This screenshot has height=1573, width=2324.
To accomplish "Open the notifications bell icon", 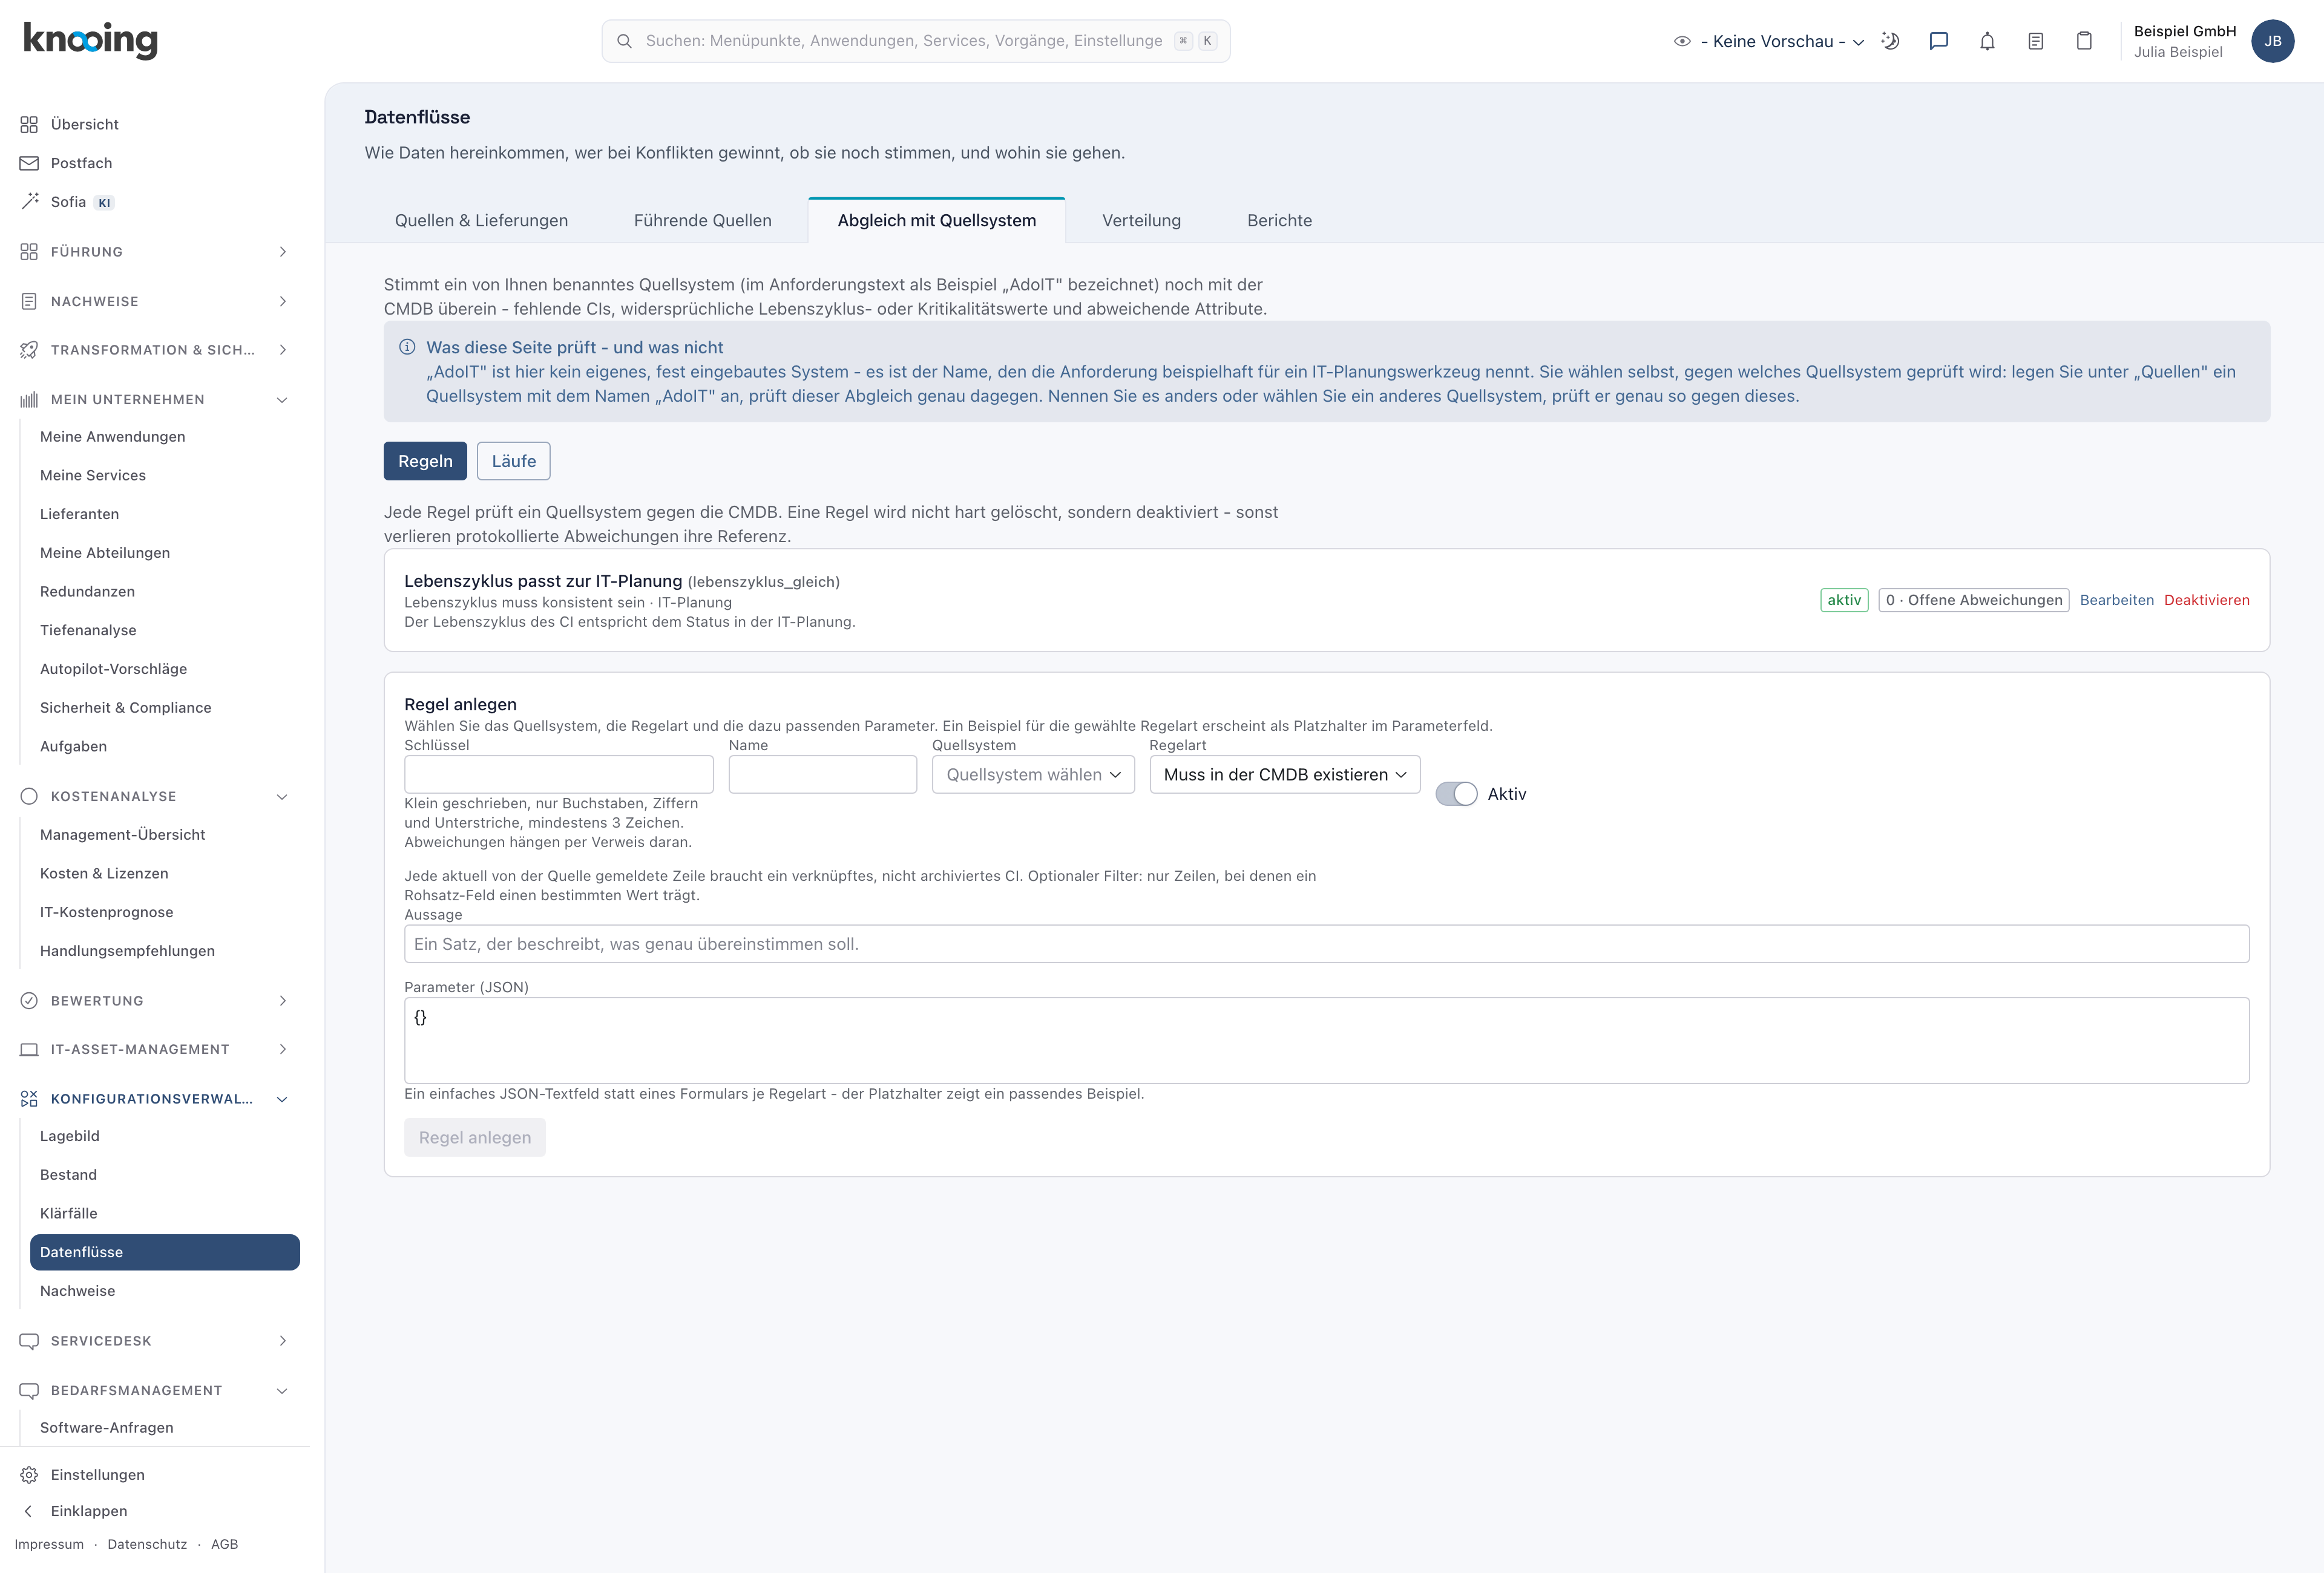I will coord(1987,41).
